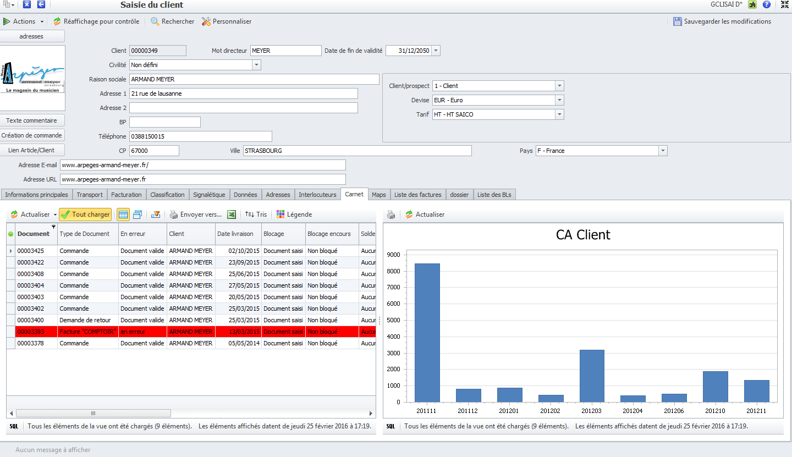This screenshot has height=457, width=792.
Task: Enable the table grid view toggle in Carnet toolbar
Action: point(123,214)
